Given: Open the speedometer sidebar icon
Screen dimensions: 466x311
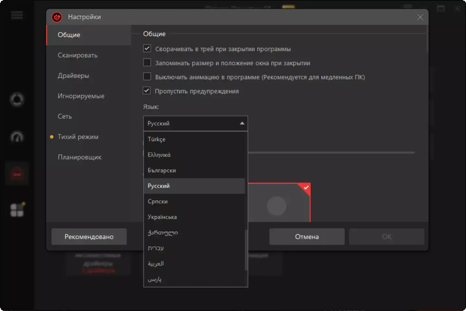Looking at the screenshot, I should (x=17, y=137).
